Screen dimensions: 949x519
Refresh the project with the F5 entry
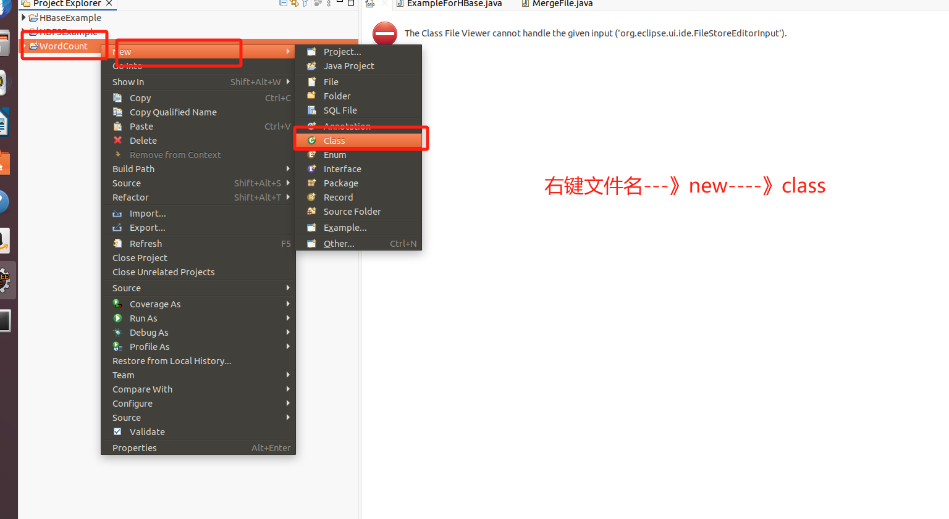[198, 244]
